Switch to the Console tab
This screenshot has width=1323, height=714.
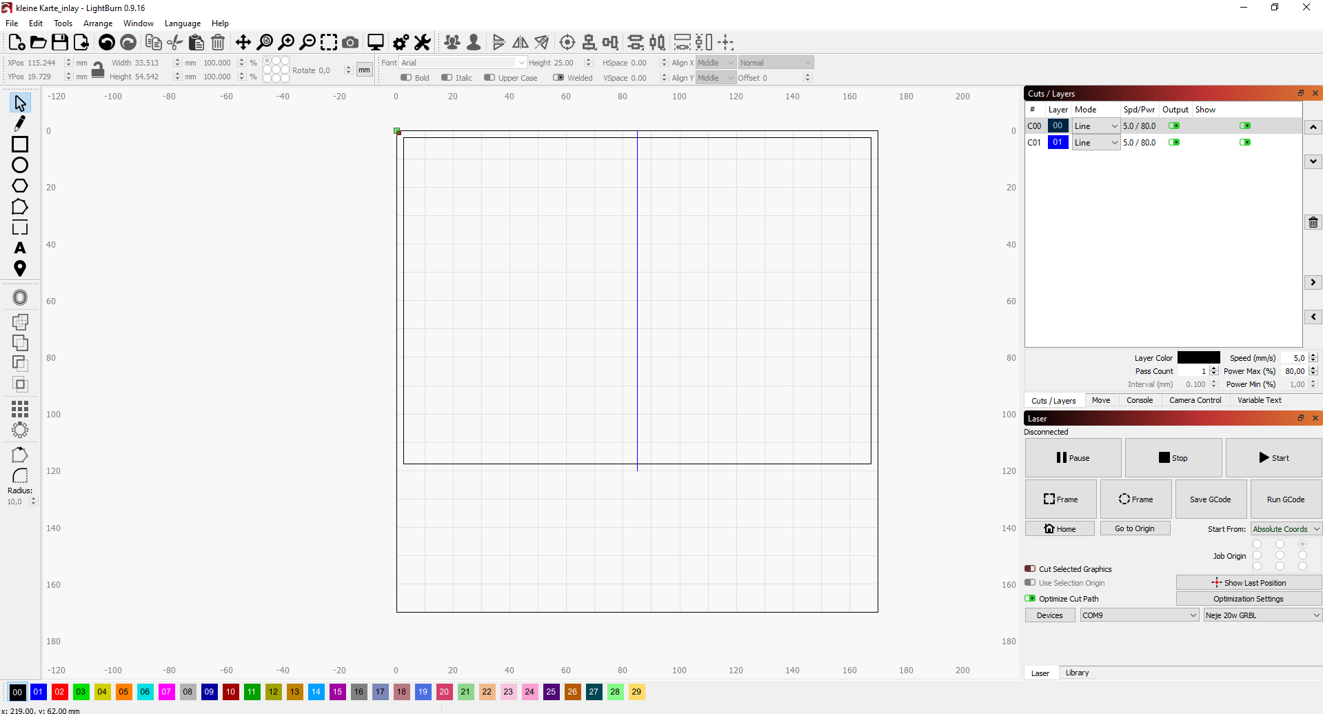coord(1139,400)
